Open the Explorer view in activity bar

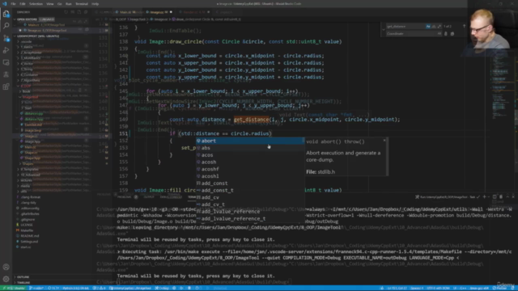[x=6, y=15]
